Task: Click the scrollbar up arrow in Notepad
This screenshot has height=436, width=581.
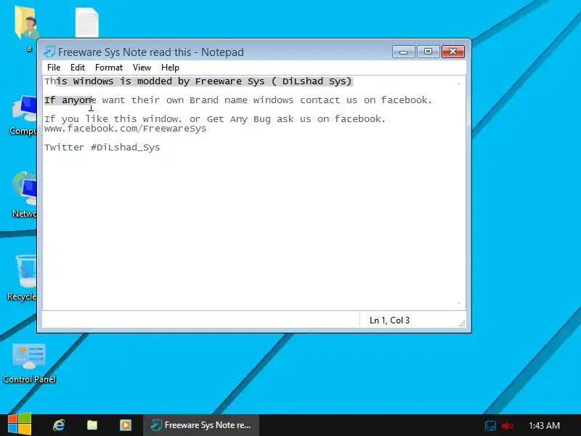Action: pos(459,84)
